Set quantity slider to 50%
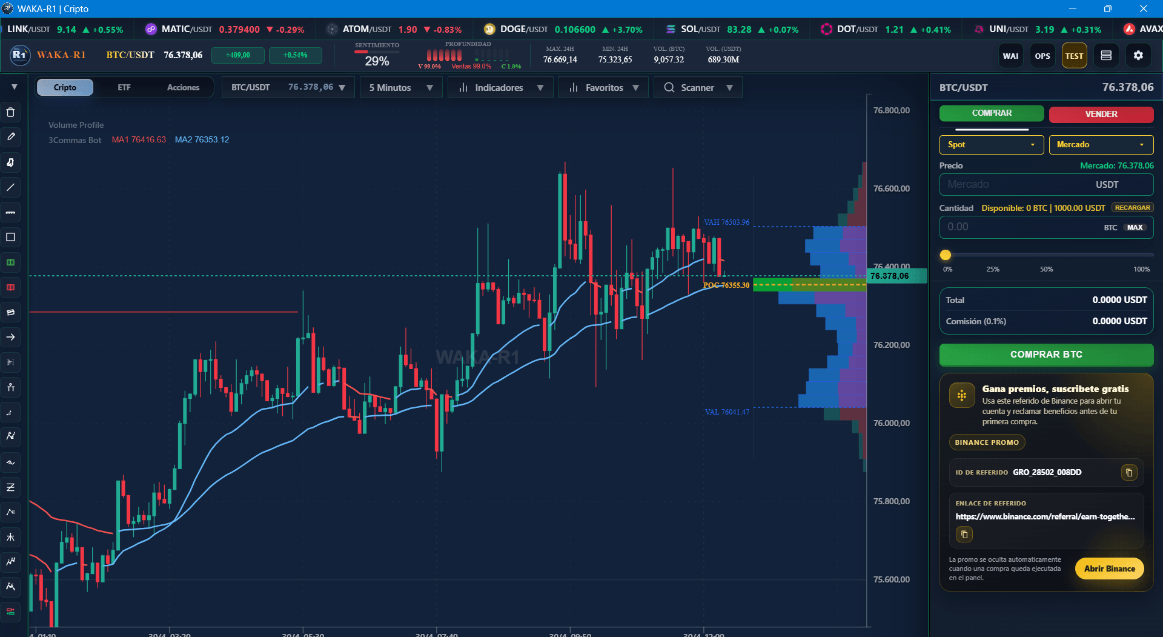1163x637 pixels. coord(1047,269)
